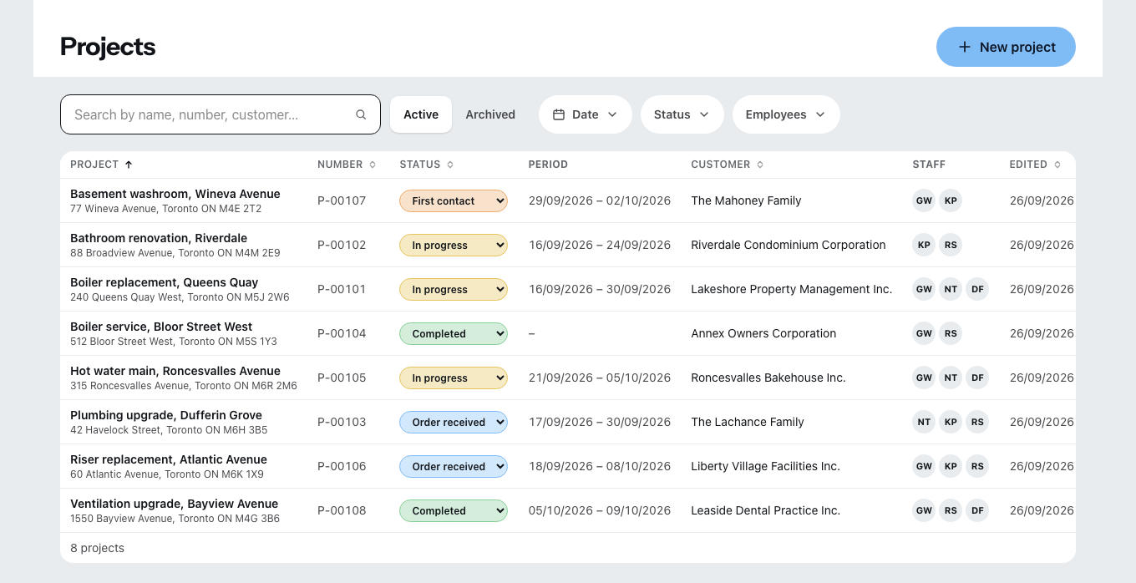Sort by Status column sort icon

pyautogui.click(x=450, y=165)
